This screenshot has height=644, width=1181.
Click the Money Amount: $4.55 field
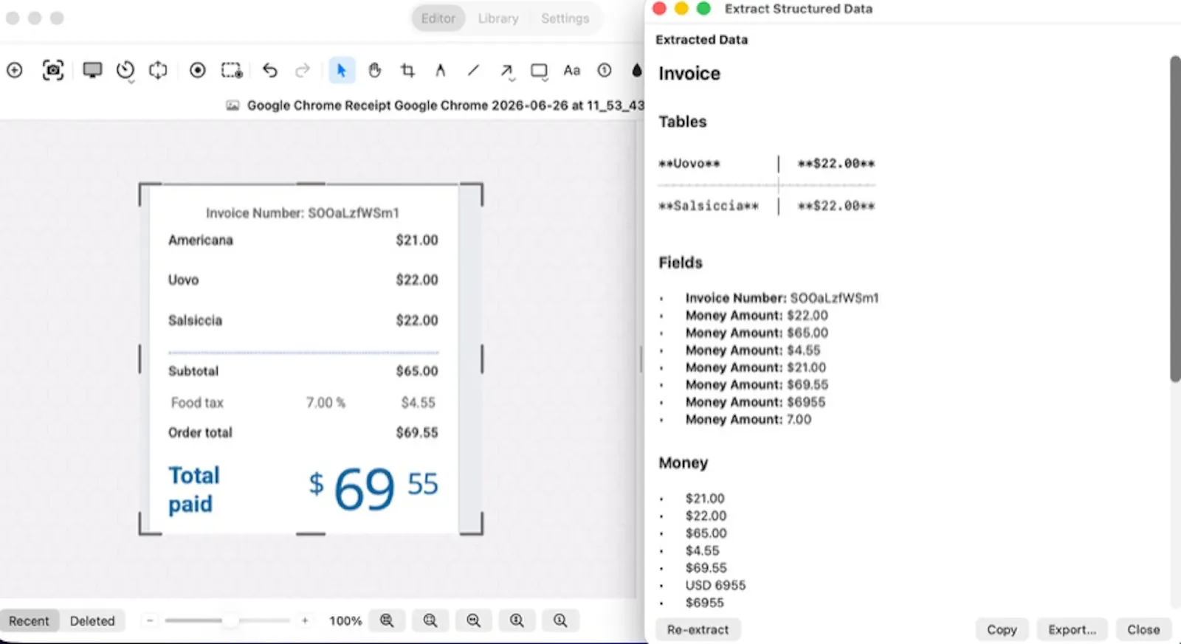[753, 350]
